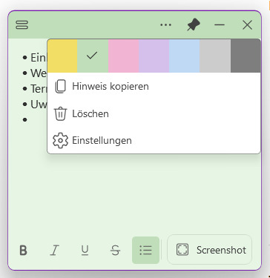Click the gear icon for Einstellungen
Screen dimensions: 270x278
(x=60, y=140)
